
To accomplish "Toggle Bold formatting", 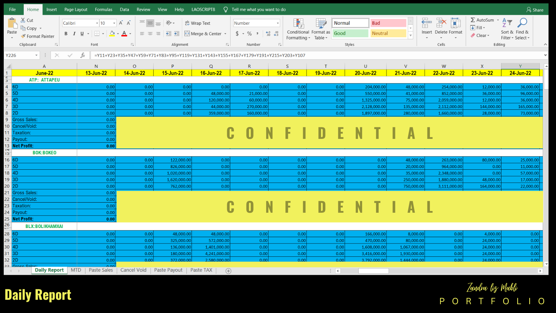I will pyautogui.click(x=66, y=34).
